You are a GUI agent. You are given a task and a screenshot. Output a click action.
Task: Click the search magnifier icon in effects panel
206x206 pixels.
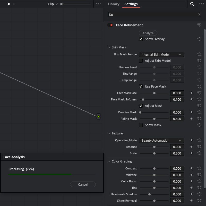pos(192,4)
